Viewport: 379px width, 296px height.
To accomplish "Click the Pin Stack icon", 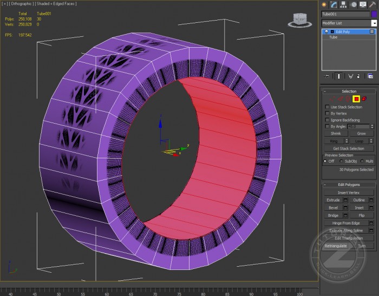I will [x=326, y=76].
